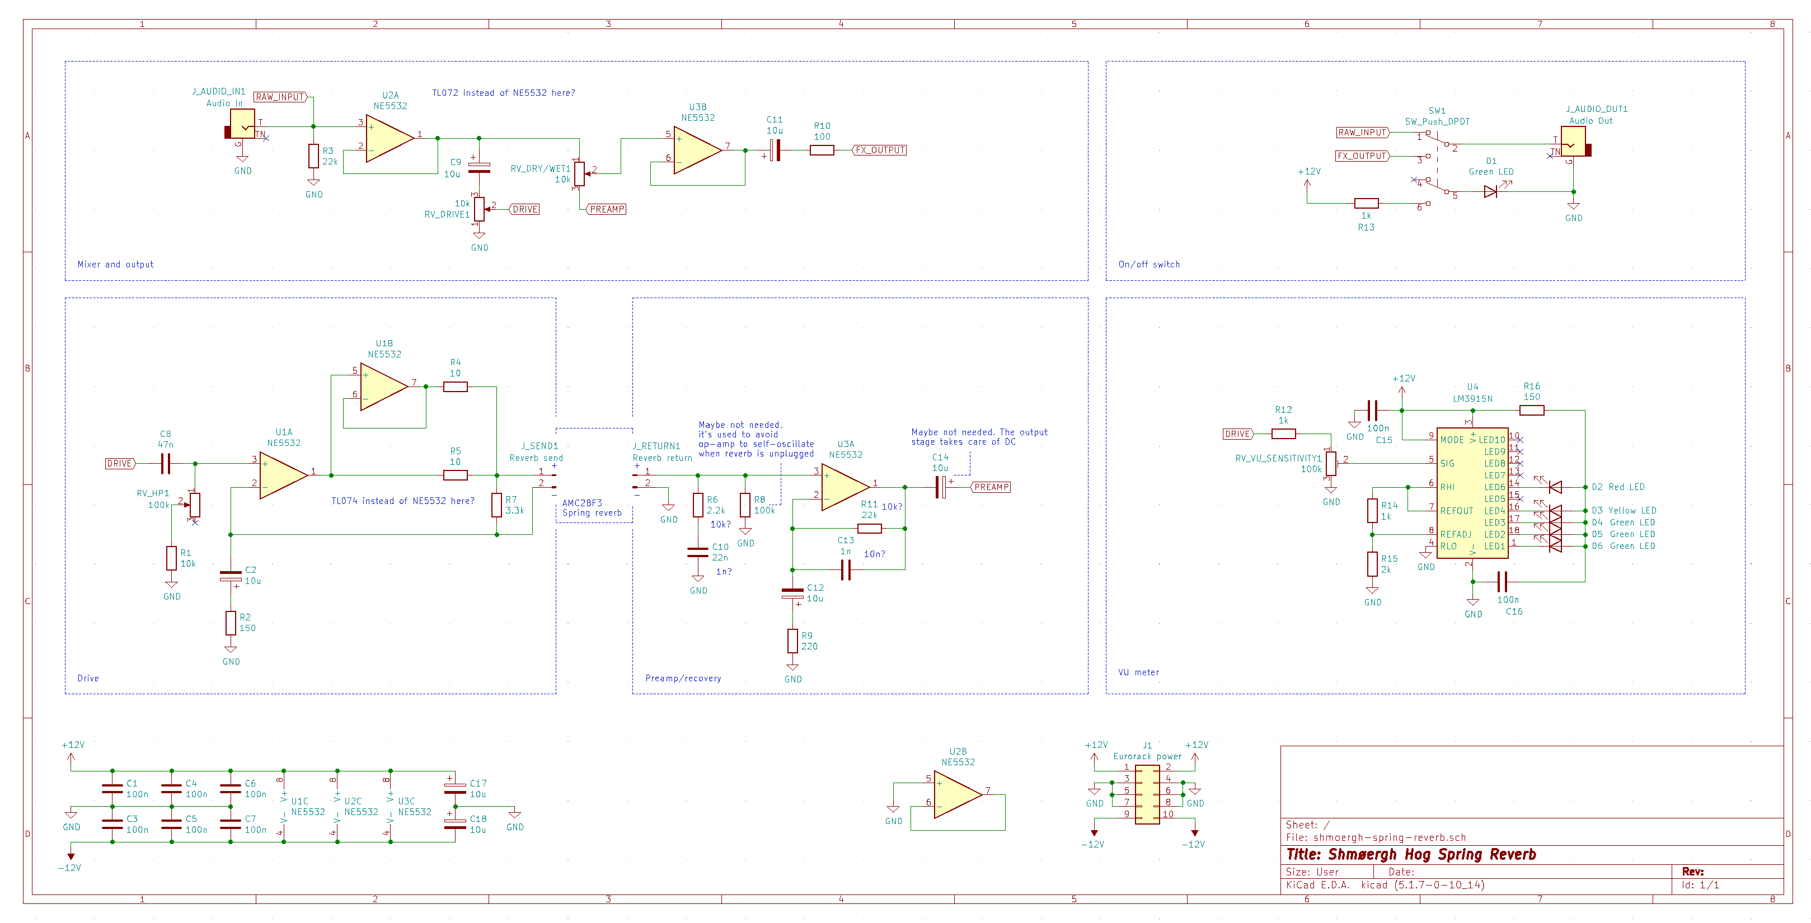Click the D1 Green LED diode symbol
The image size is (1811, 923).
[x=1490, y=191]
